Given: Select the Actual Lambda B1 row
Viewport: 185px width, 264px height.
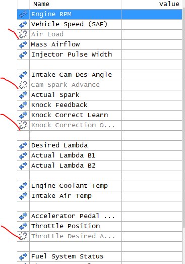Looking at the screenshot, I should [x=100, y=156].
